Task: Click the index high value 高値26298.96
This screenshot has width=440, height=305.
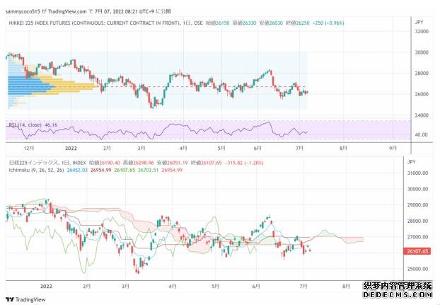Action: 139,163
